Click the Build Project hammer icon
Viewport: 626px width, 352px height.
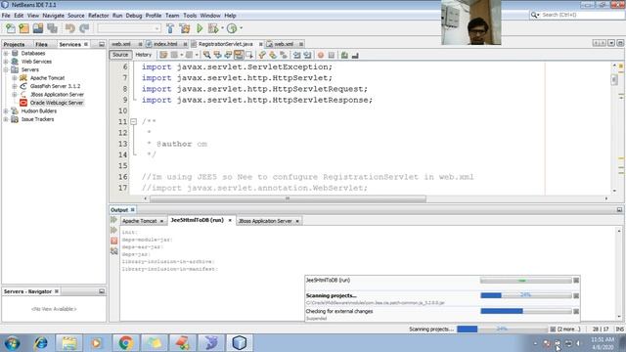(x=170, y=28)
